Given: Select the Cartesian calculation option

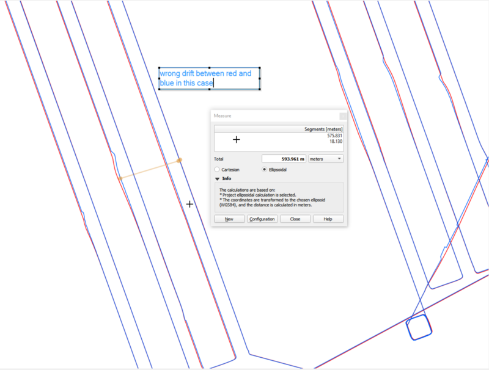Looking at the screenshot, I should (x=217, y=169).
